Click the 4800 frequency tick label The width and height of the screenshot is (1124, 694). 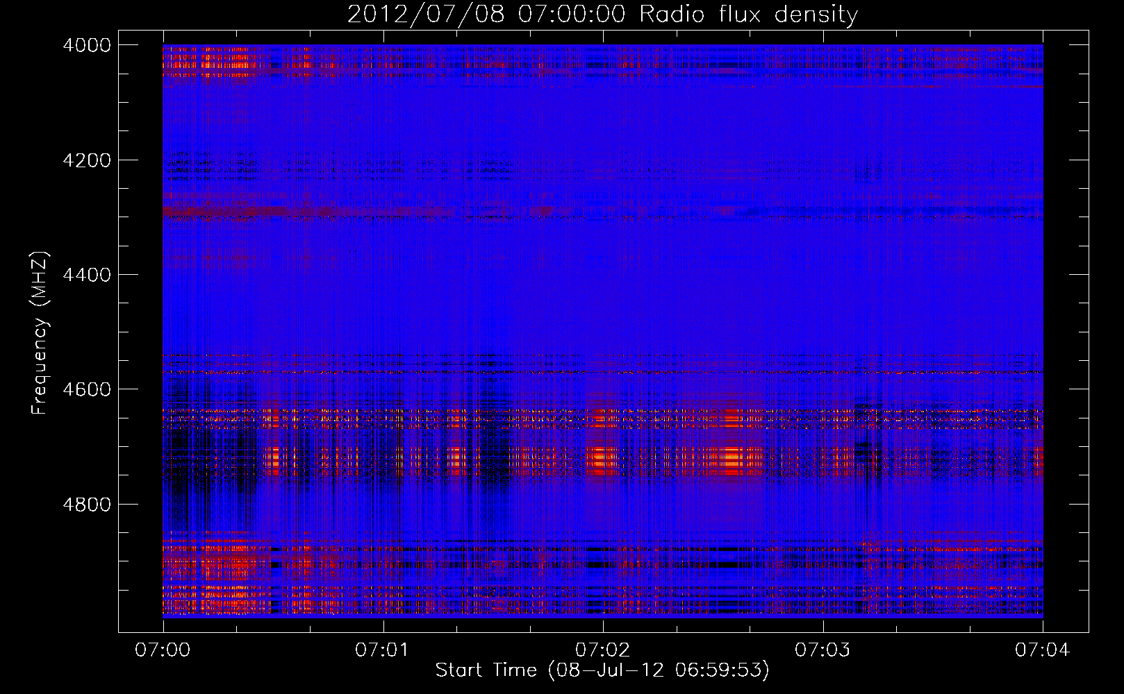tap(87, 505)
